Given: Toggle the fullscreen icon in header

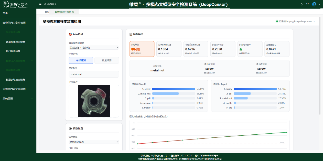Looking at the screenshot, I should pos(307,4).
